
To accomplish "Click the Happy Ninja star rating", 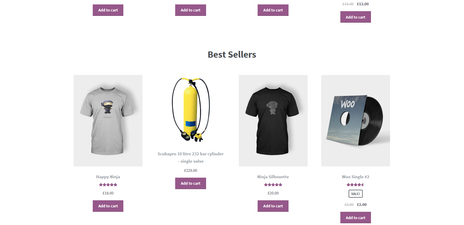I will 108,185.
